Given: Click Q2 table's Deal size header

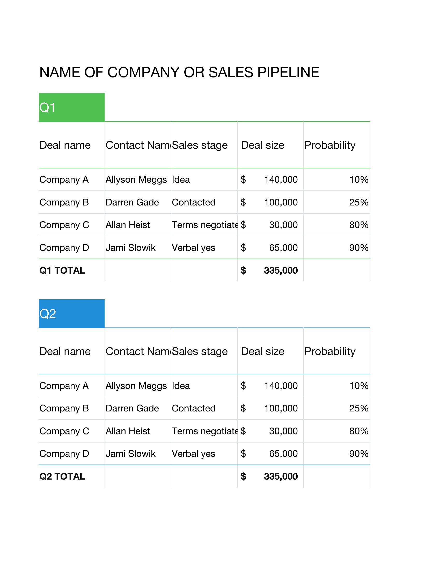Looking at the screenshot, I should [x=263, y=351].
